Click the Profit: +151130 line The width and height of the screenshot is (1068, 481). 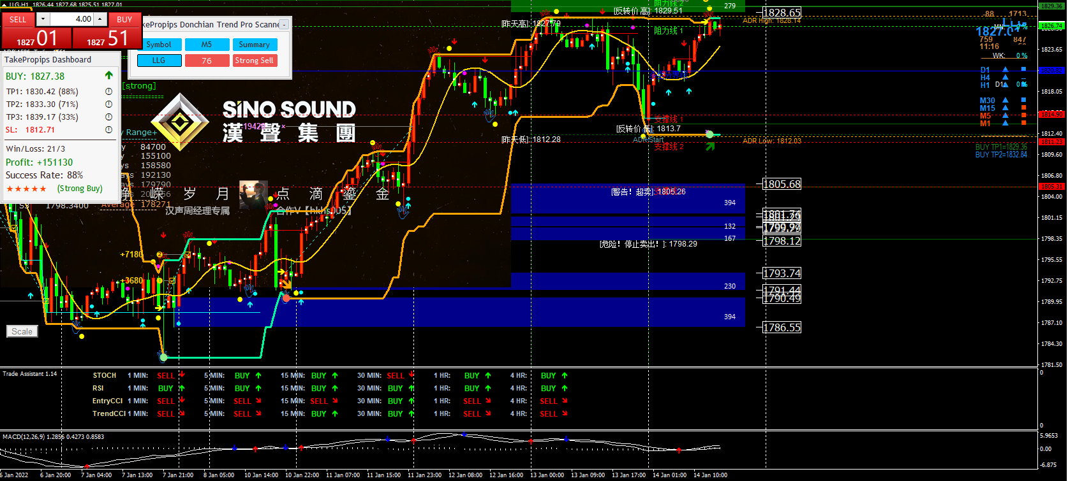point(39,162)
